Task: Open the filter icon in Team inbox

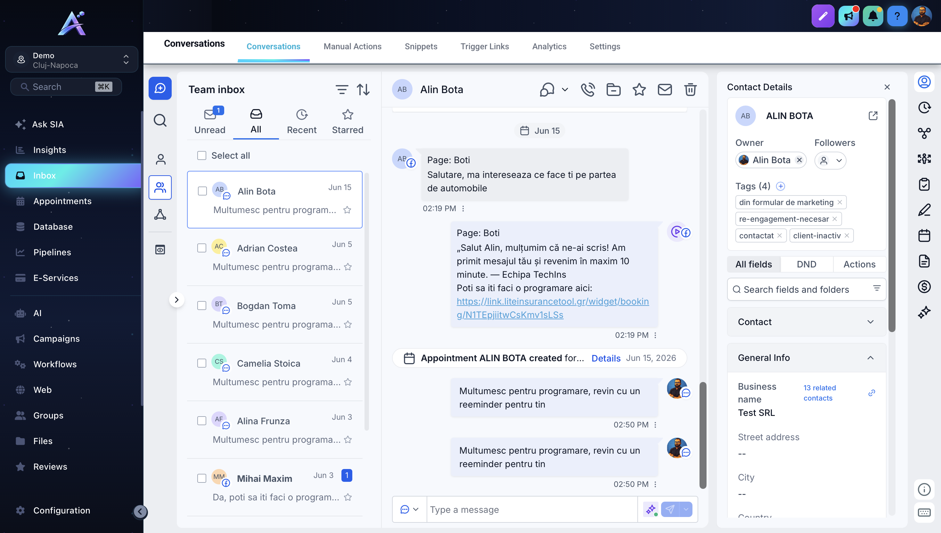Action: [341, 89]
